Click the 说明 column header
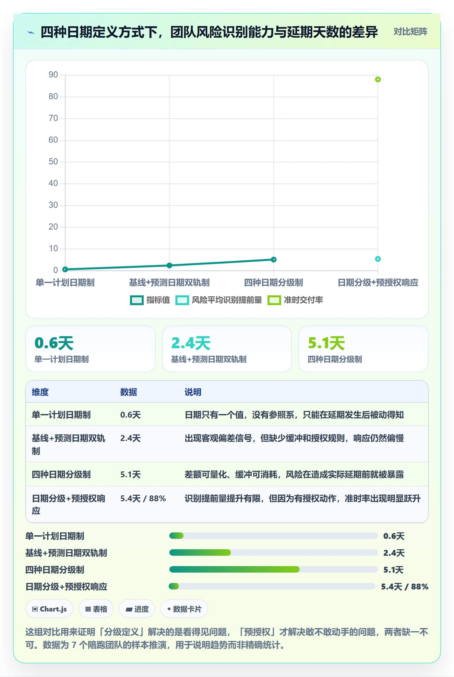The image size is (454, 677). click(193, 392)
